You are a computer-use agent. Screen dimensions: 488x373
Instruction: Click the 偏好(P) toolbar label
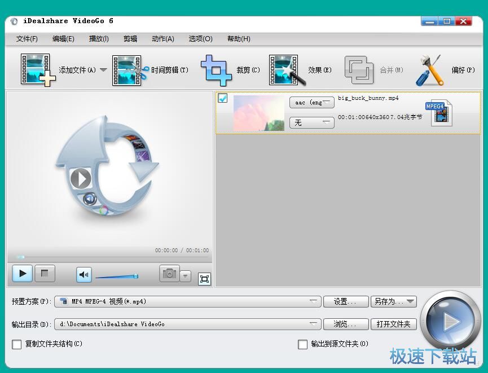(x=463, y=70)
